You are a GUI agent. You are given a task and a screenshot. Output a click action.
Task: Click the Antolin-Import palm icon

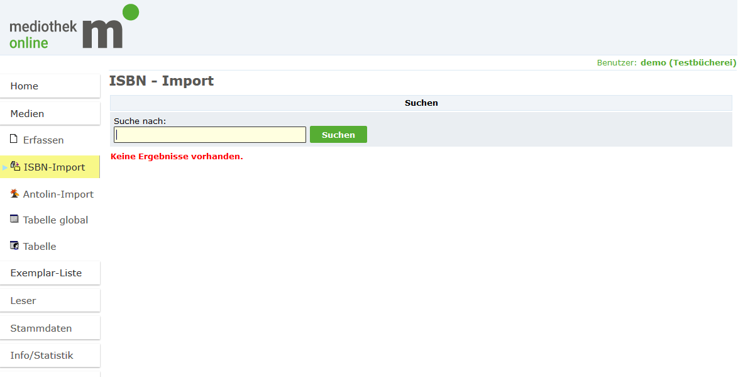[x=14, y=194]
